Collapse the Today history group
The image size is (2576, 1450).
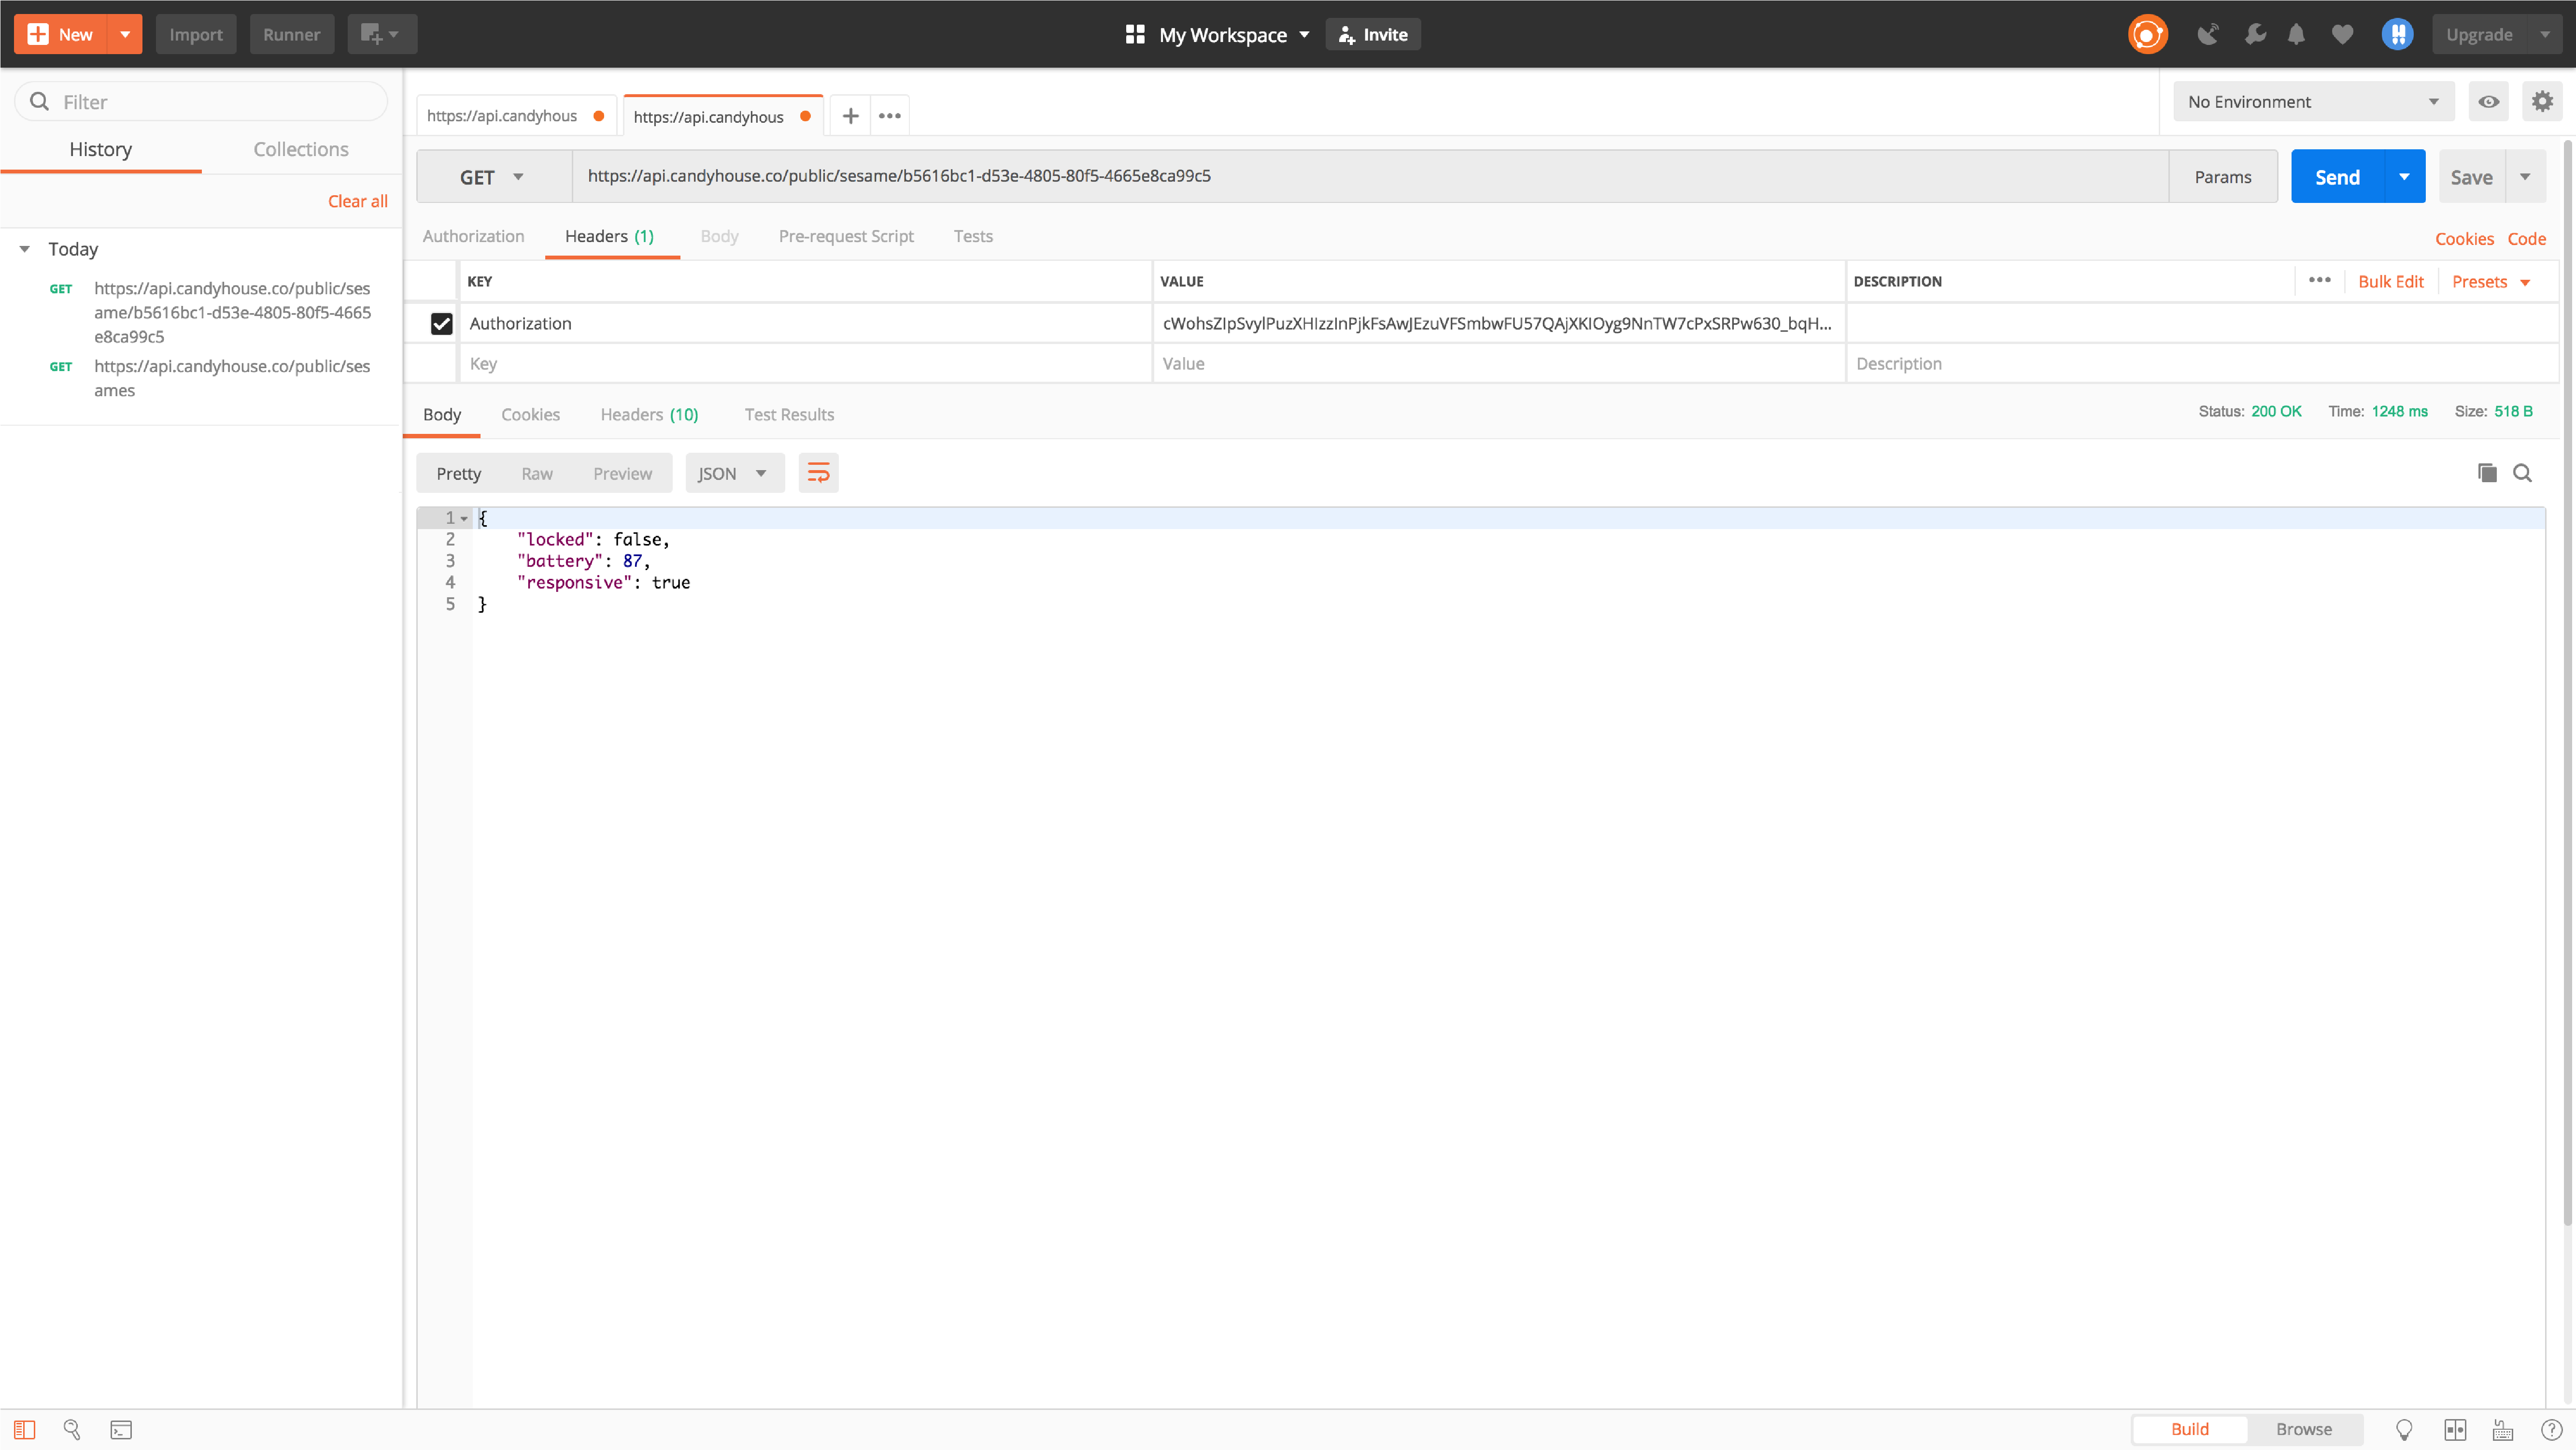click(x=24, y=249)
